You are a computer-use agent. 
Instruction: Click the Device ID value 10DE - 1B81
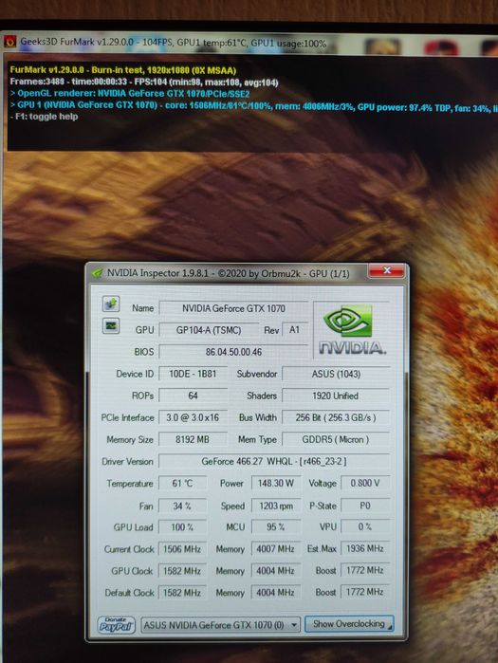tap(193, 374)
